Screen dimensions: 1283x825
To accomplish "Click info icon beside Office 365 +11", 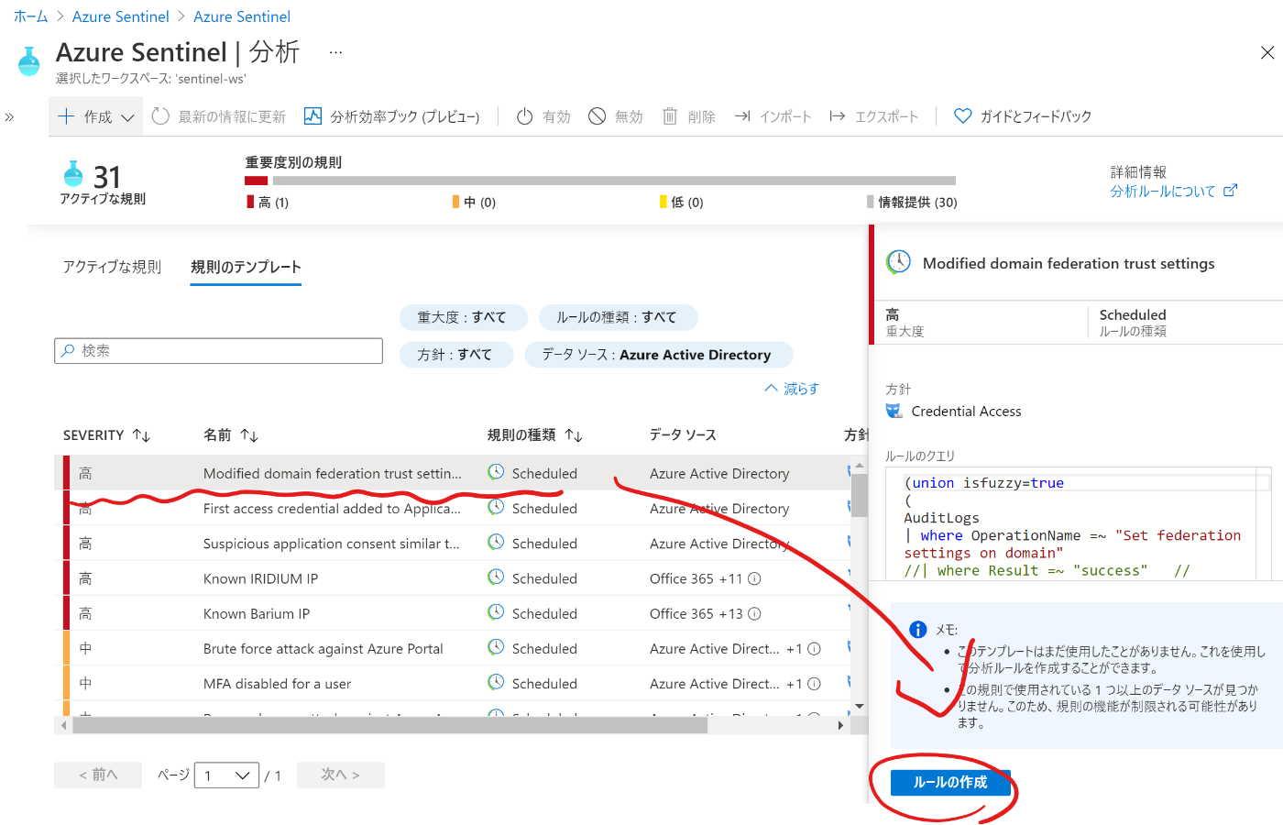I will coord(754,578).
